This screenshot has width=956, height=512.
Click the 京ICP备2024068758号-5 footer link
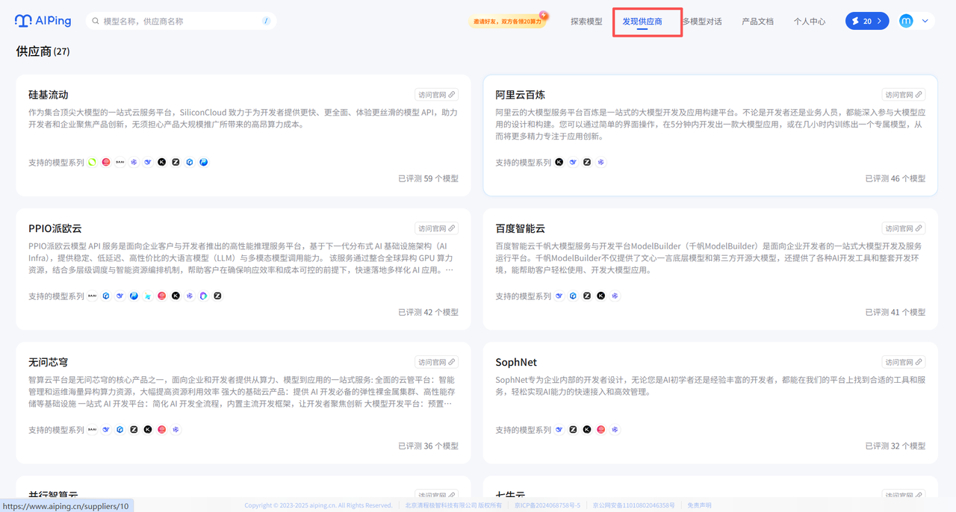(x=547, y=505)
